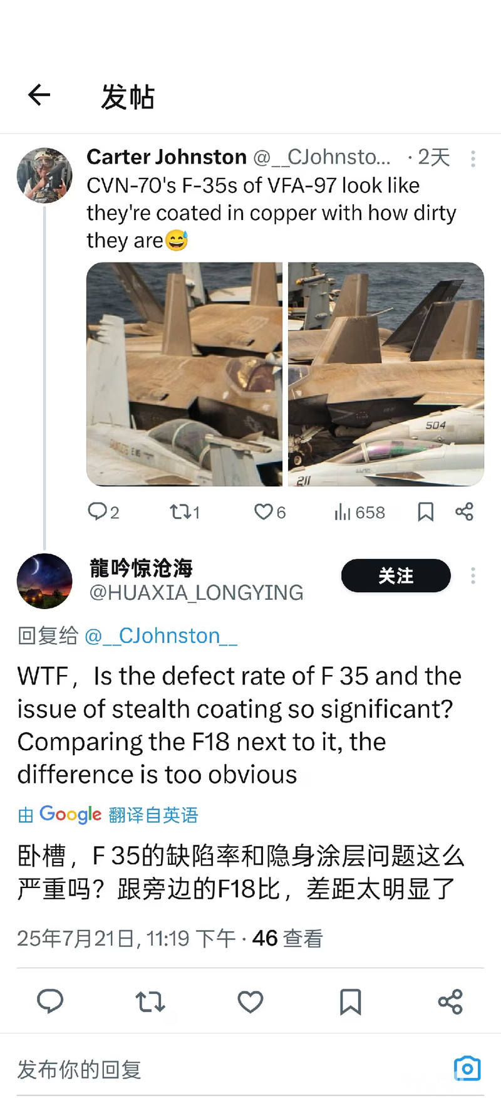The width and height of the screenshot is (501, 1103).
Task: Like Carter Johnston's post
Action: (270, 512)
